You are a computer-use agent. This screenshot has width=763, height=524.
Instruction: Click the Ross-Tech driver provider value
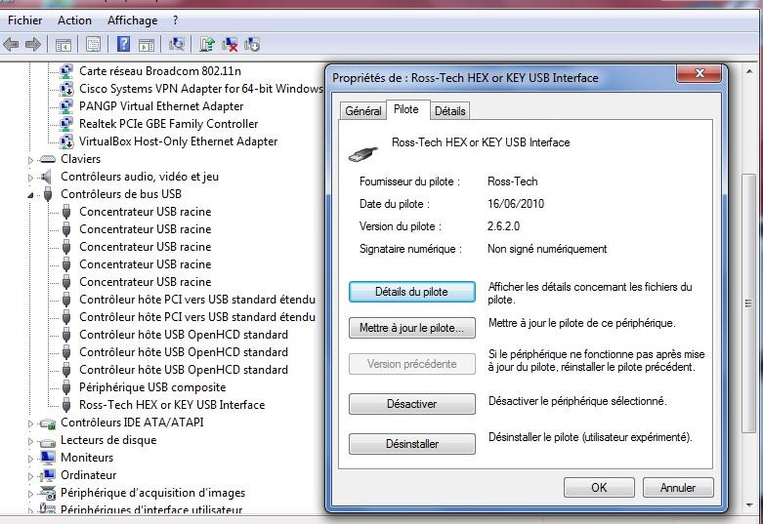tap(512, 181)
